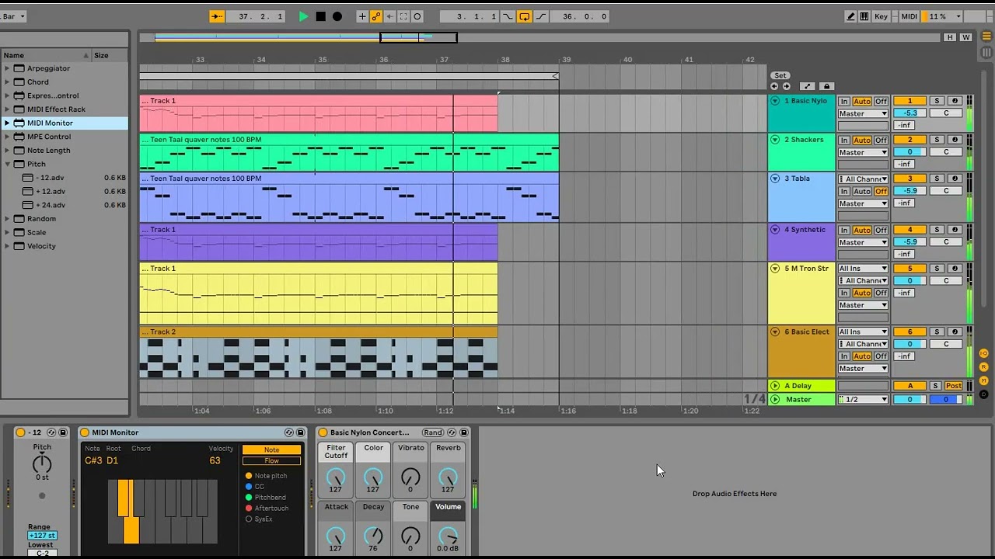Screen dimensions: 995x559
Task: Arm the Arrangement Record button
Action: point(337,16)
